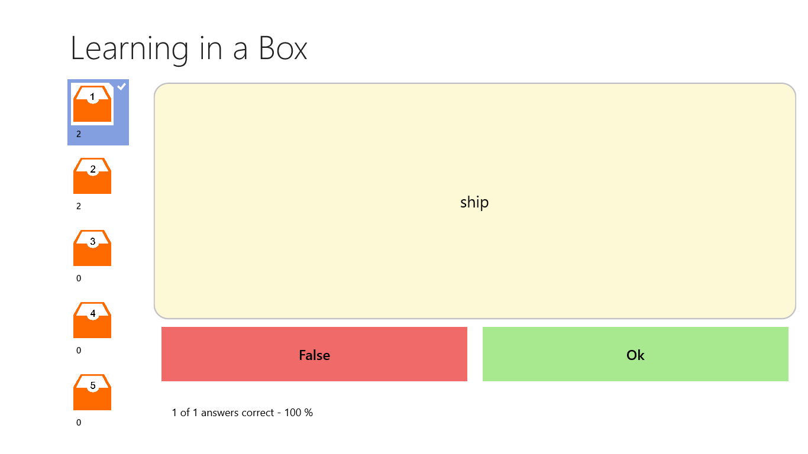The height and width of the screenshot is (454, 808).
Task: Click the "100 %" score percentage
Action: click(x=299, y=413)
